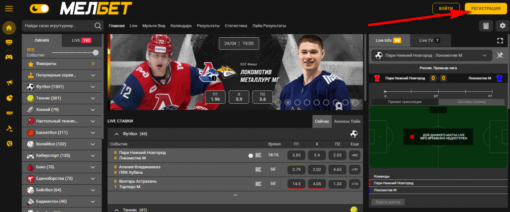The height and width of the screenshot is (212, 510).
Task: Select the second banner carousel dot
Action: [288, 103]
